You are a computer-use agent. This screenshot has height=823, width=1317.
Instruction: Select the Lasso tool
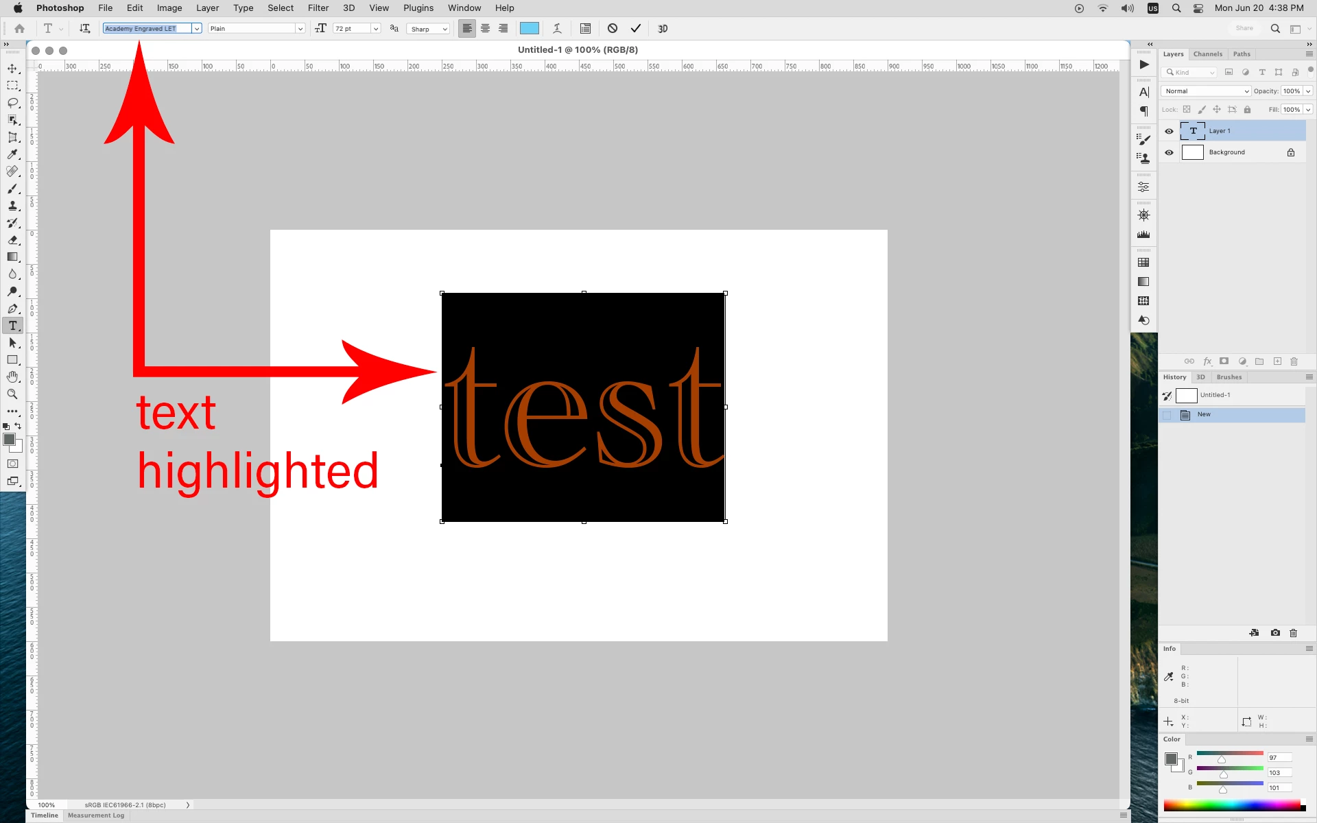[12, 103]
